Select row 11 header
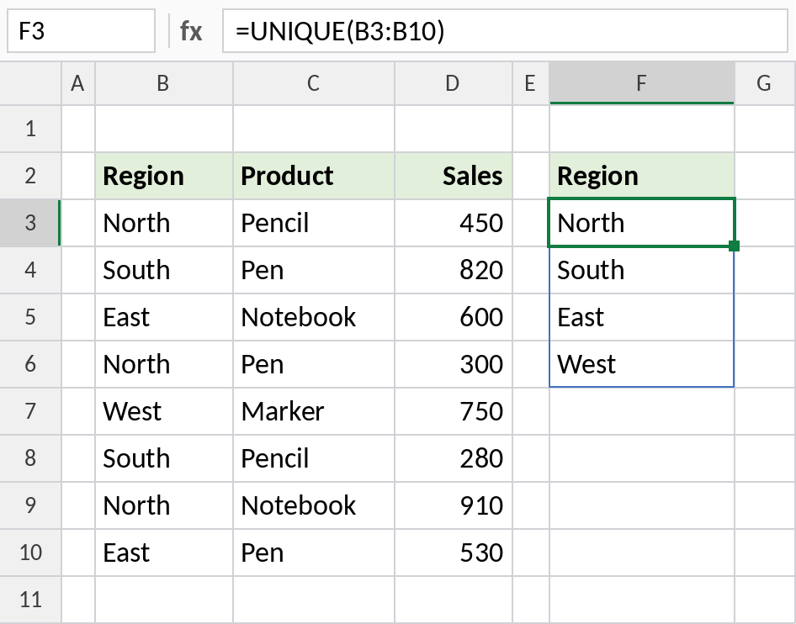Viewport: 796px width, 624px height. 30,600
